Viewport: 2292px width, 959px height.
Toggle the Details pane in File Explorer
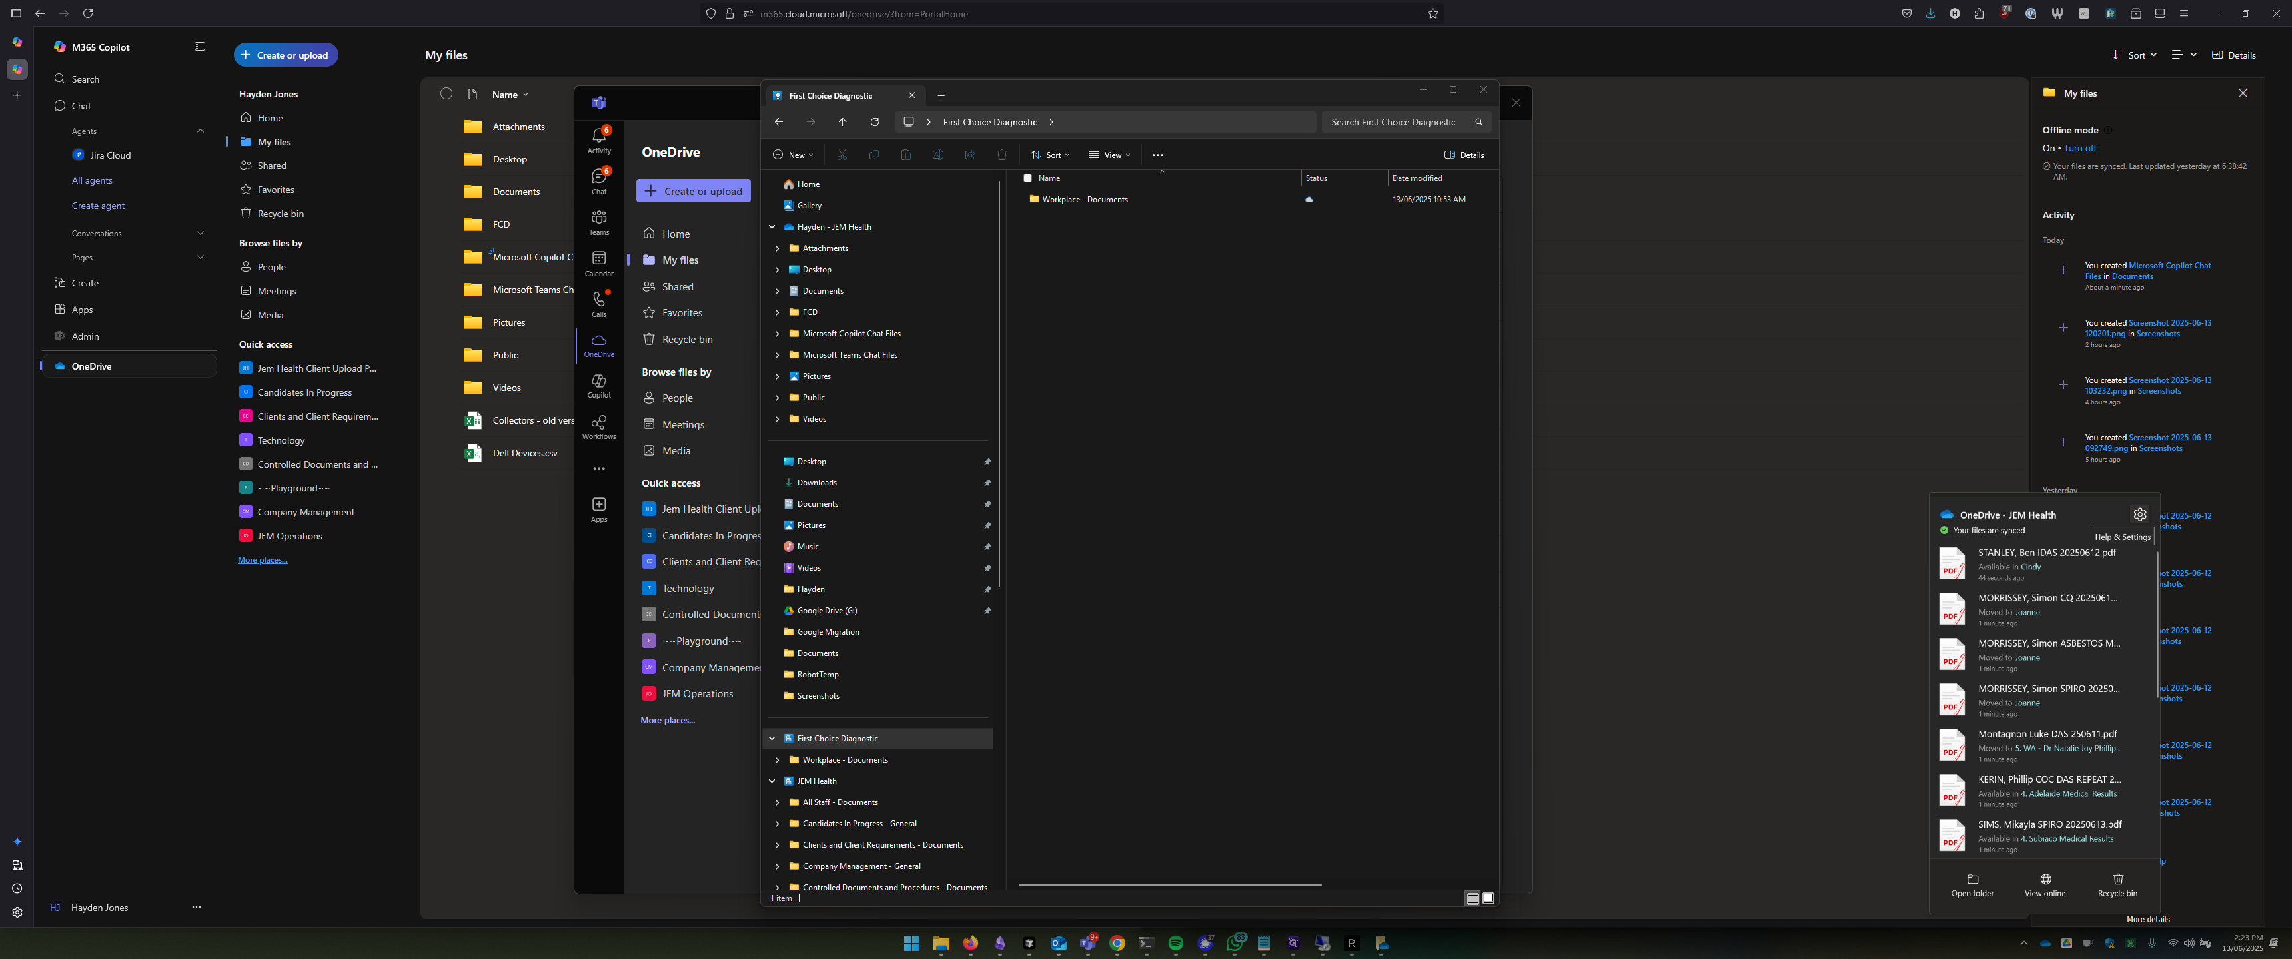point(1464,155)
